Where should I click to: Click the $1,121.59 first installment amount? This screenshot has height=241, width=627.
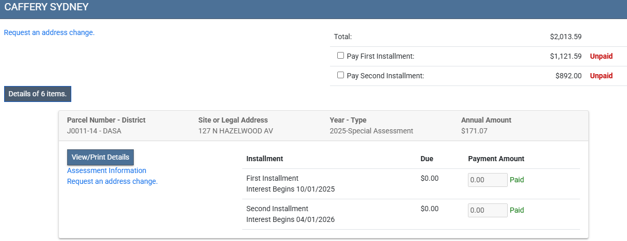click(566, 56)
